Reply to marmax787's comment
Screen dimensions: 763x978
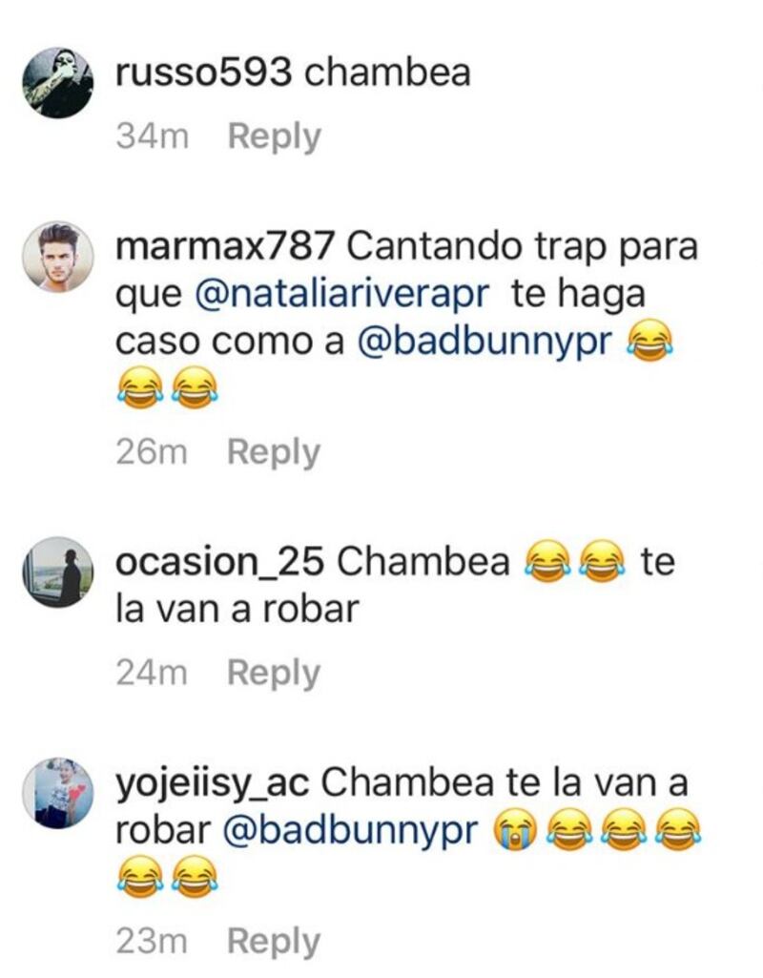(274, 452)
